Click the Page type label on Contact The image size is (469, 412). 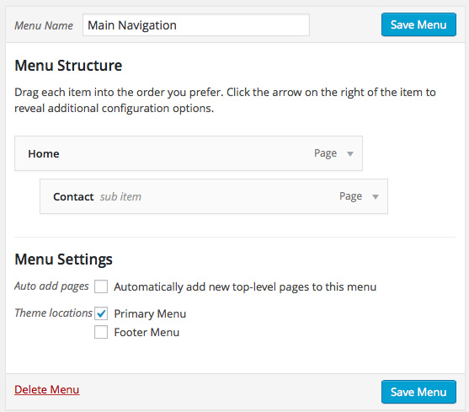350,196
